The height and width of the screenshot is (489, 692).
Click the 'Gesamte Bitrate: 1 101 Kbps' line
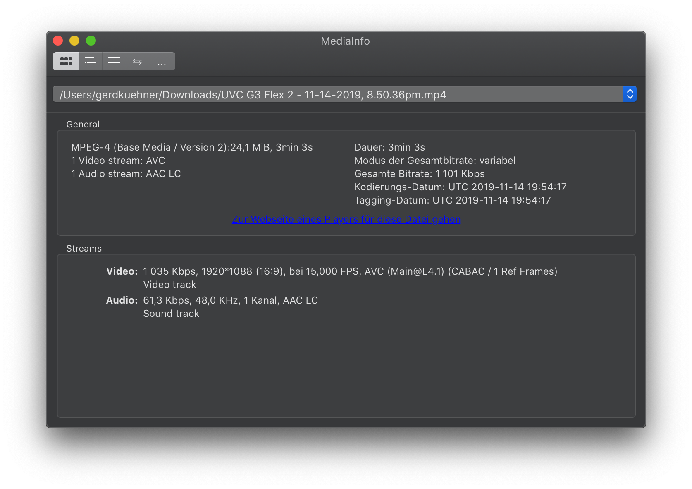[419, 174]
